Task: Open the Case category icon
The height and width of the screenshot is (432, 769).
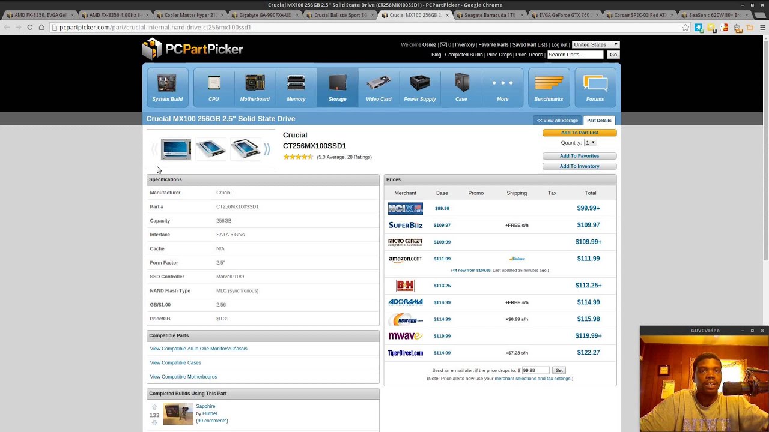Action: pos(461,88)
